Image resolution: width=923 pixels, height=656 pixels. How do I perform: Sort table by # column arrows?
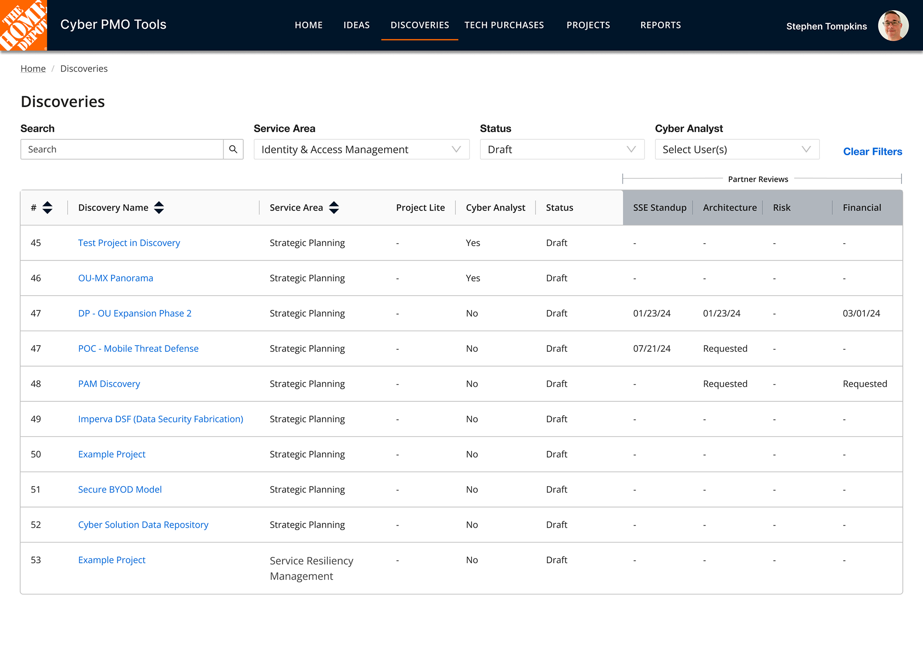tap(47, 208)
